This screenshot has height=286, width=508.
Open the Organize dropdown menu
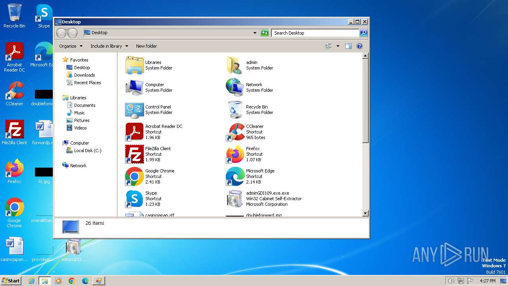coord(71,46)
